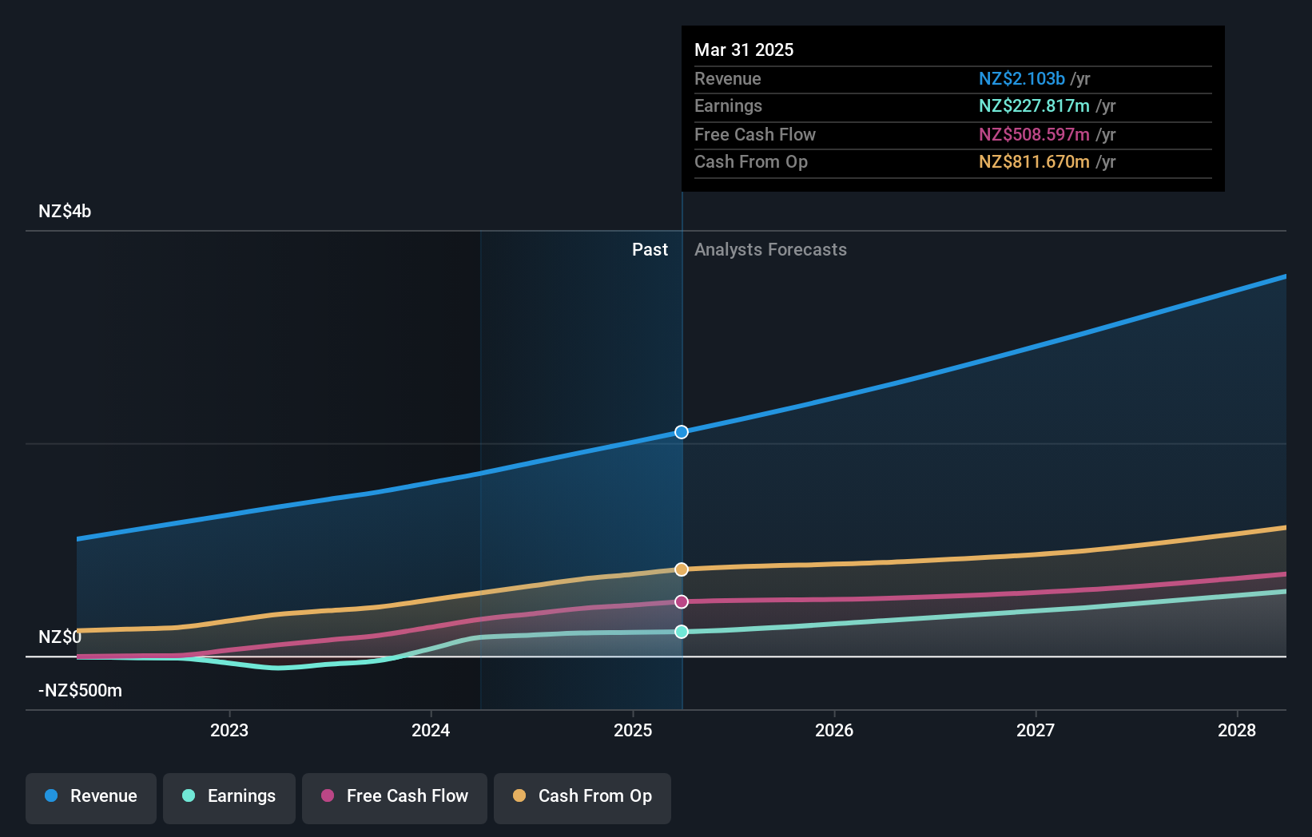Select the Cash From Op data point marker
Viewport: 1312px width, 837px height.
[x=681, y=569]
